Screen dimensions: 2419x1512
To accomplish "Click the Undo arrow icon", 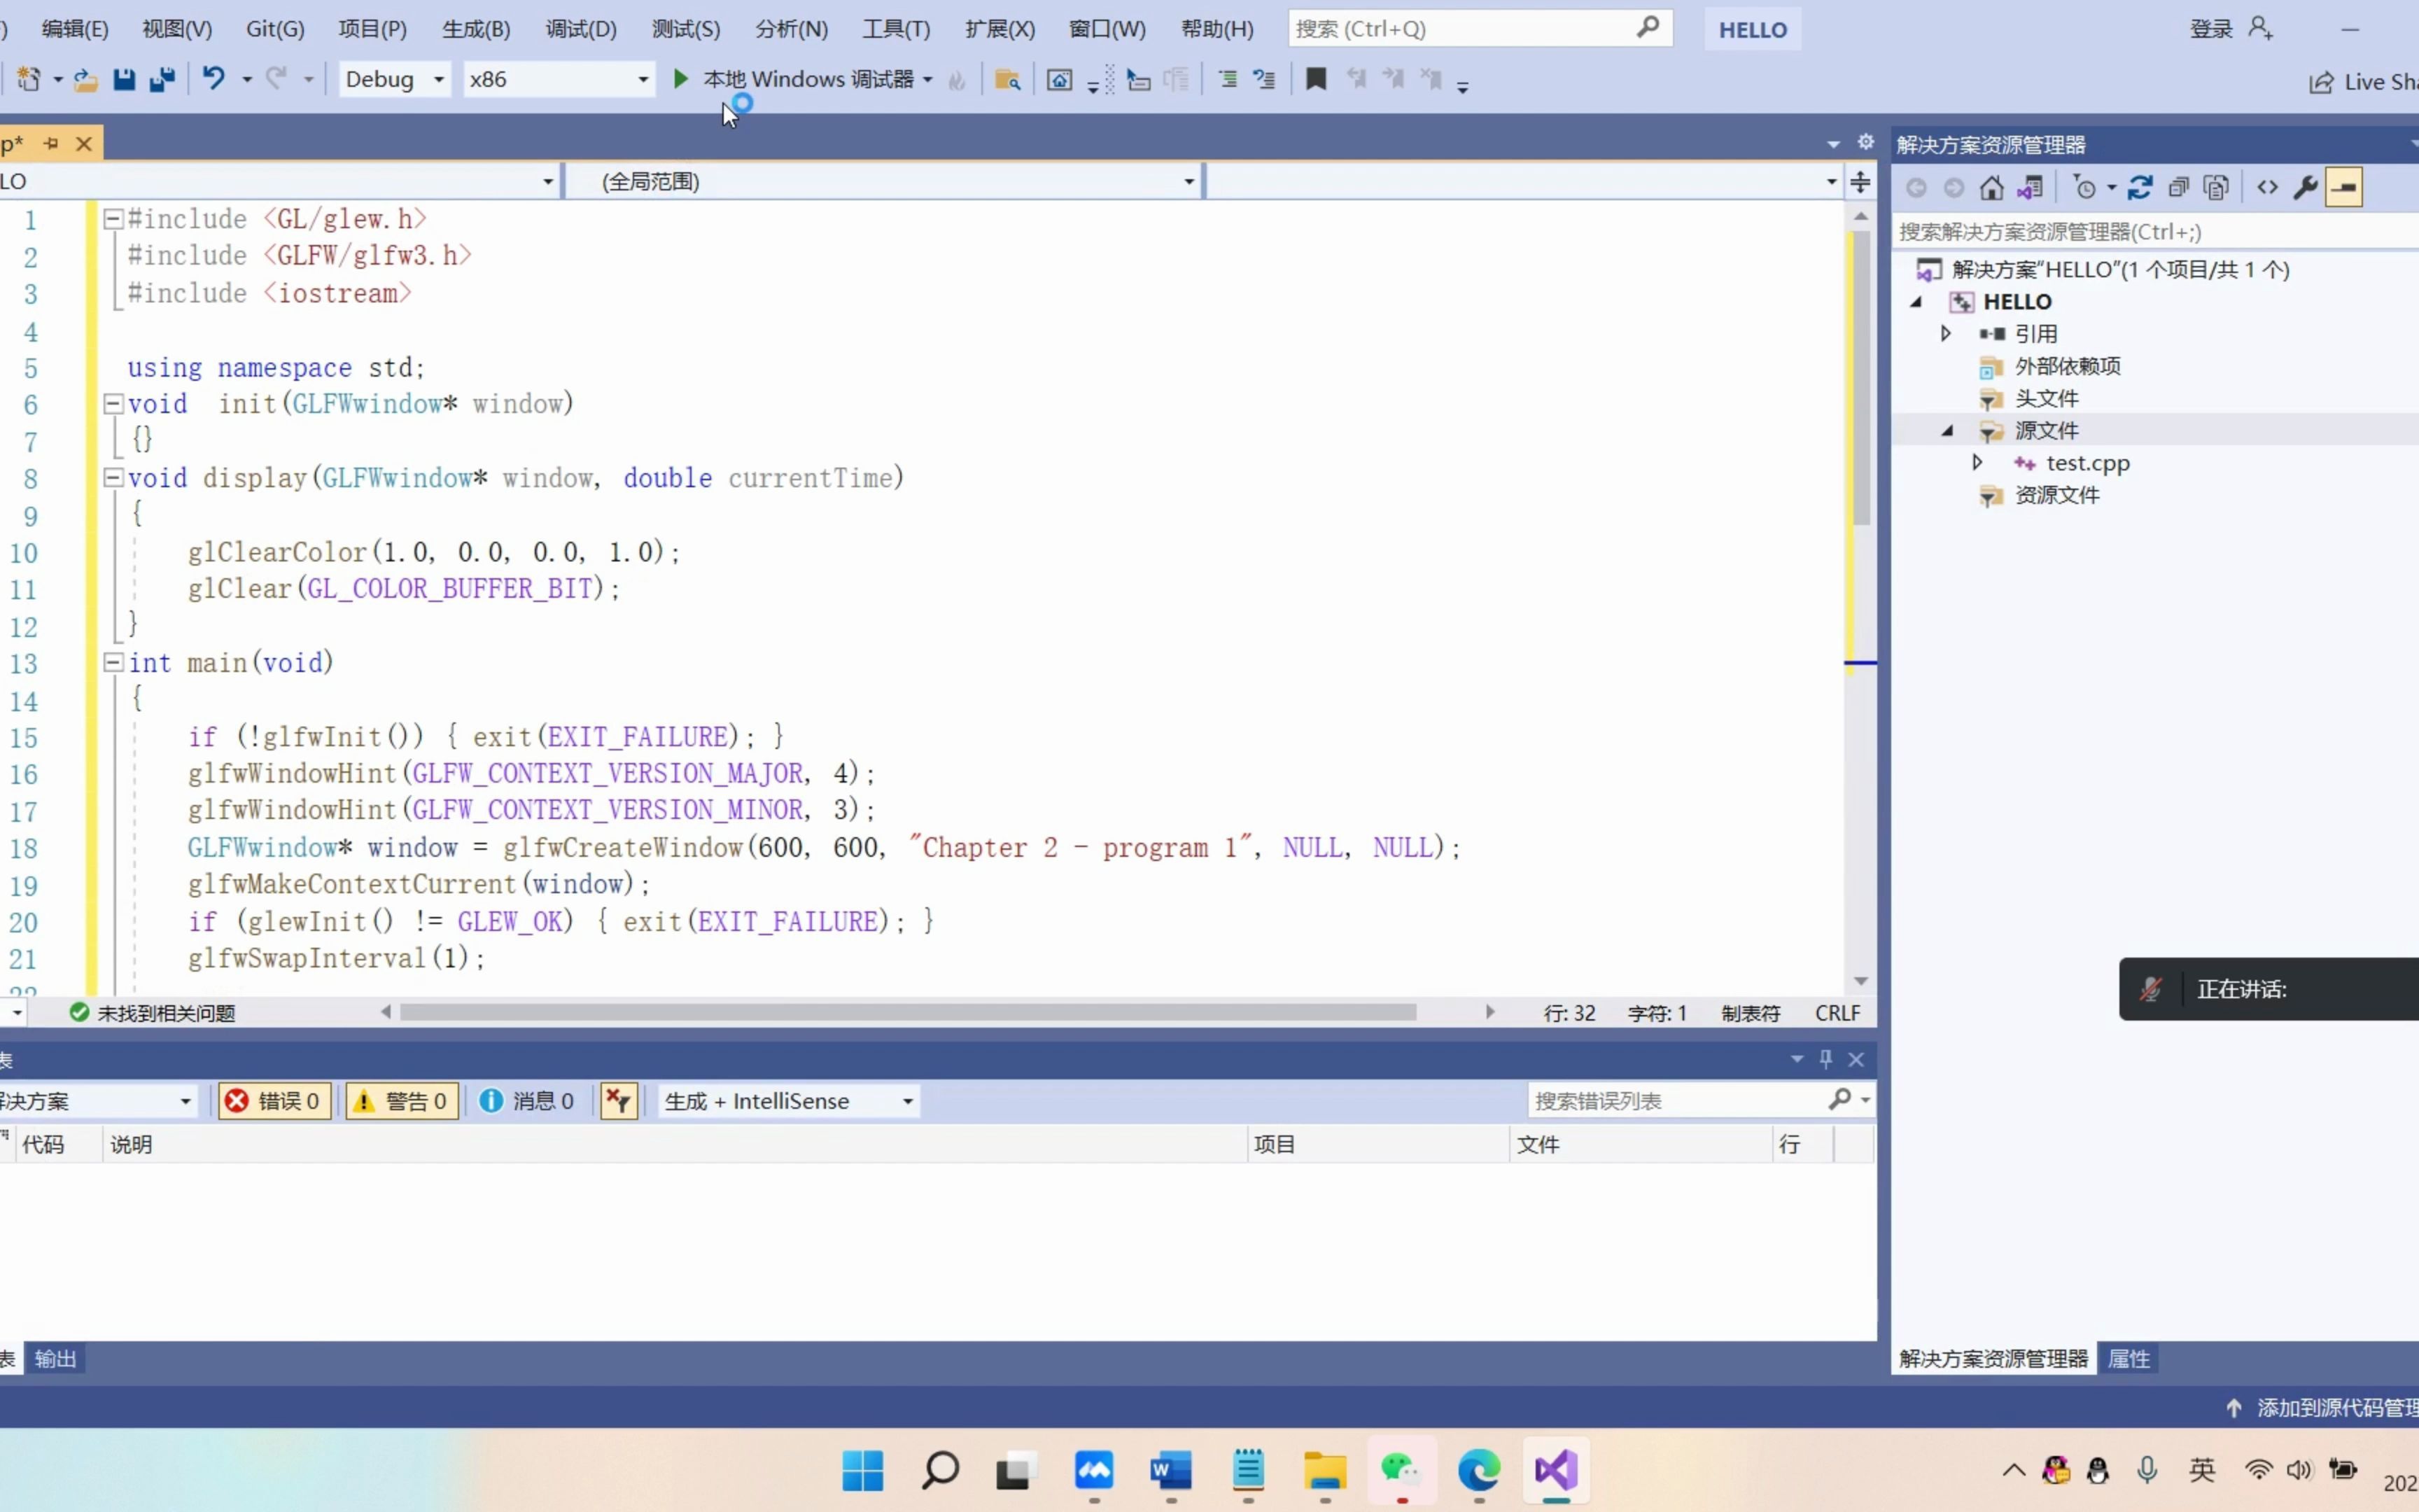I will (x=213, y=78).
